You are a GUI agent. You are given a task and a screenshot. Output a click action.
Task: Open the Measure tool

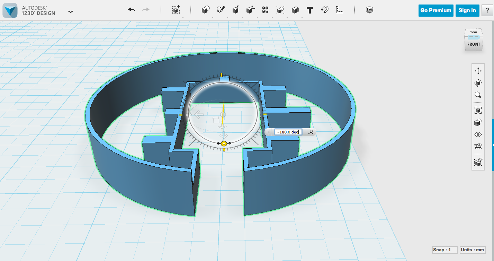[x=339, y=10]
